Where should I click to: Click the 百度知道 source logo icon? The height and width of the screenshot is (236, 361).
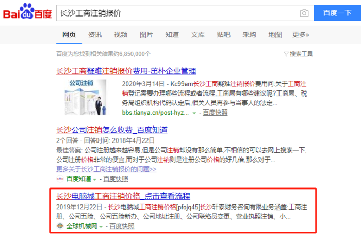[x=60, y=179]
